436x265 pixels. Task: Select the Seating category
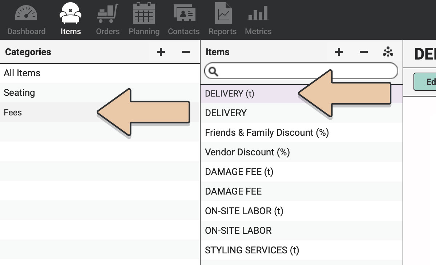coord(100,93)
